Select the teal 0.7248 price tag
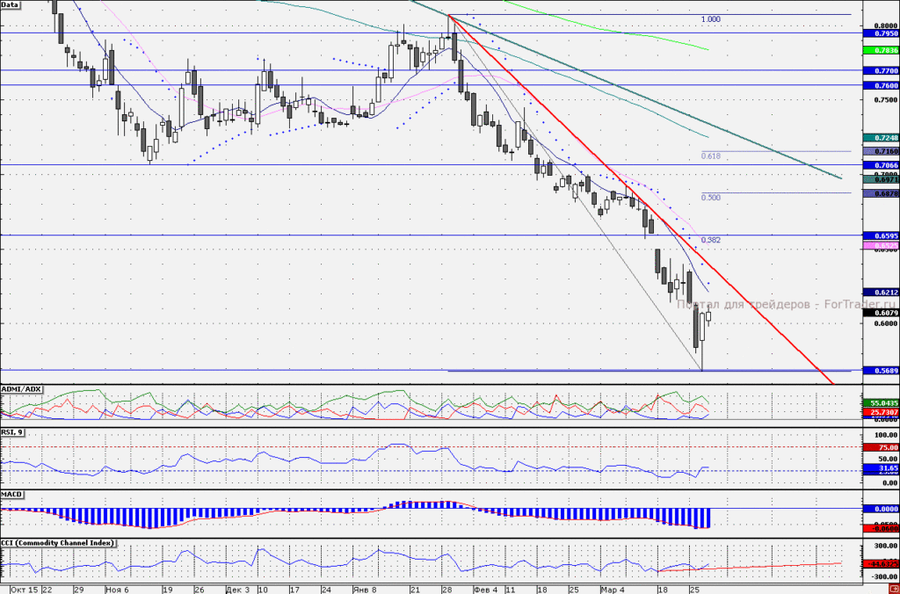Image resolution: width=900 pixels, height=594 pixels. (x=881, y=138)
